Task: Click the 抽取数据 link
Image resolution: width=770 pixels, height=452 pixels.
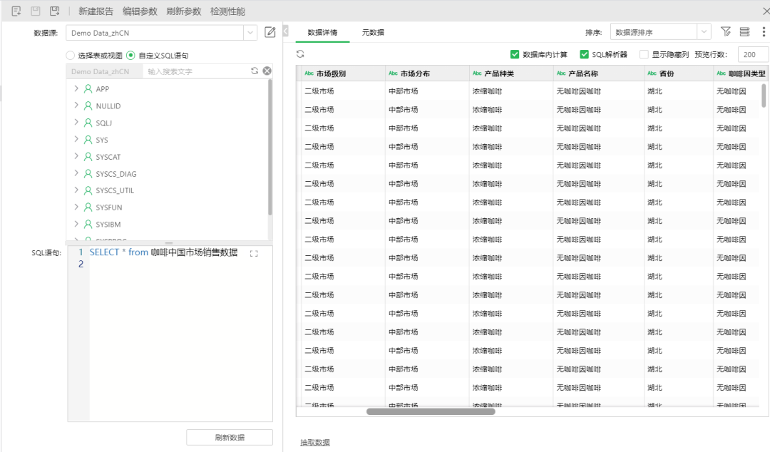Action: (315, 443)
